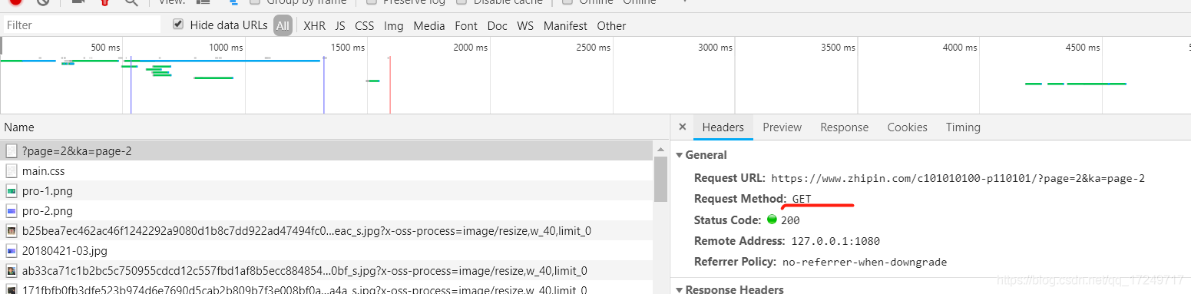The image size is (1191, 294).
Task: Filter requests by JS type
Action: coord(340,25)
